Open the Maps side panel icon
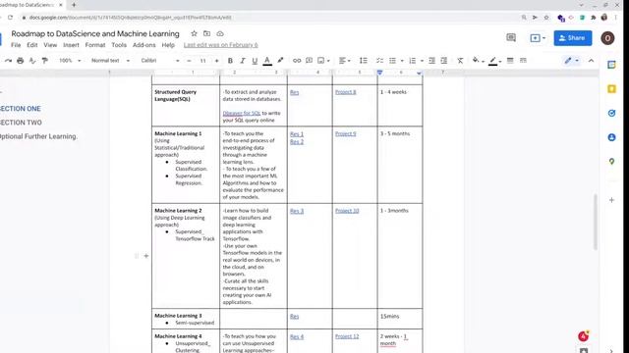Viewport: 629px width, 353px height. [x=611, y=161]
